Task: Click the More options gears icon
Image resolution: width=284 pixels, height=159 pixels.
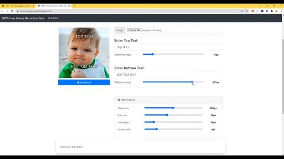Action: (119, 100)
